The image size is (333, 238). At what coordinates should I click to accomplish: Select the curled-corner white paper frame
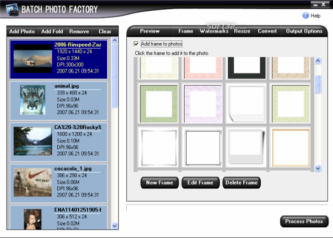[247, 104]
